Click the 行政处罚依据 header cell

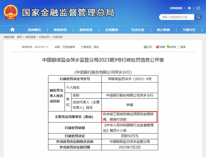(x=75, y=128)
